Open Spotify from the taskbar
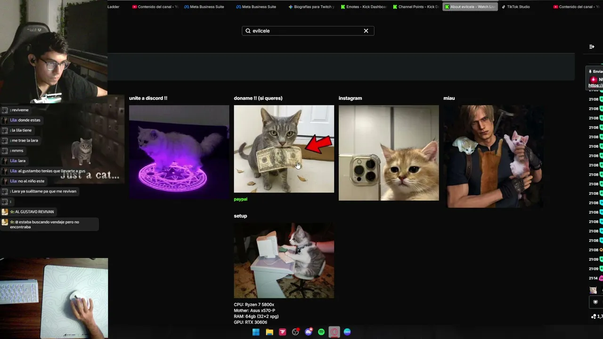This screenshot has width=603, height=339. (x=321, y=332)
